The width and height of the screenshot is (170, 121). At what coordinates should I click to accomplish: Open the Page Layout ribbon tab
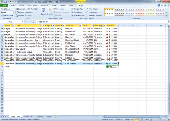coord(32,5)
